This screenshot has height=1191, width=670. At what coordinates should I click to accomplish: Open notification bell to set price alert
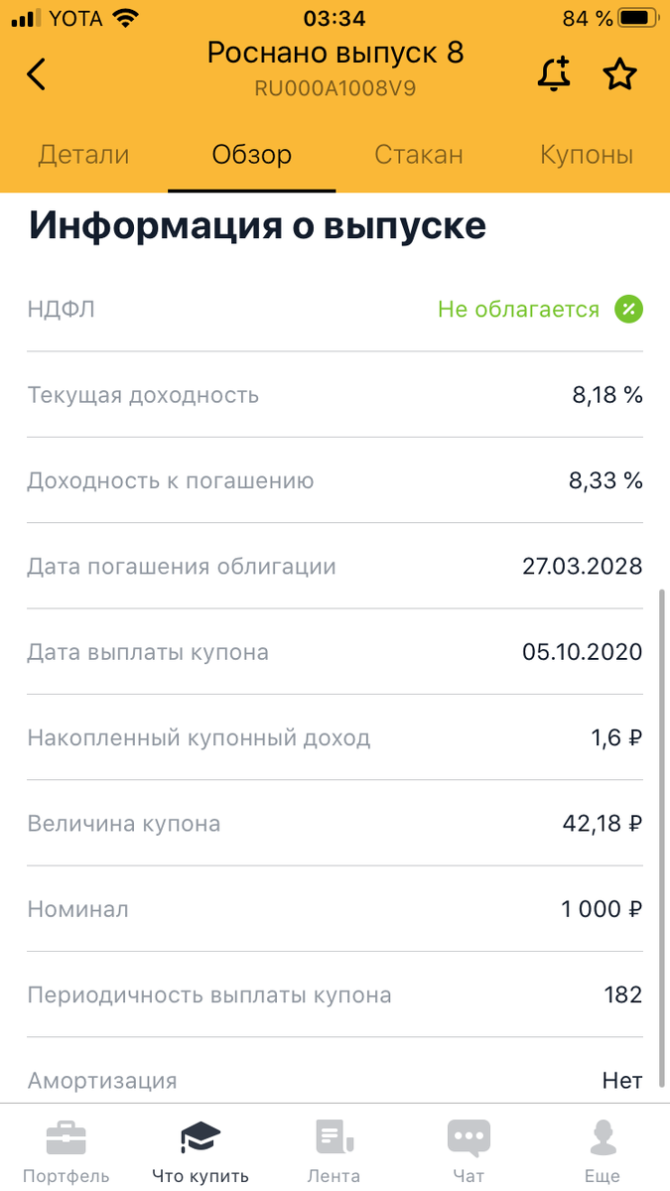coord(554,74)
